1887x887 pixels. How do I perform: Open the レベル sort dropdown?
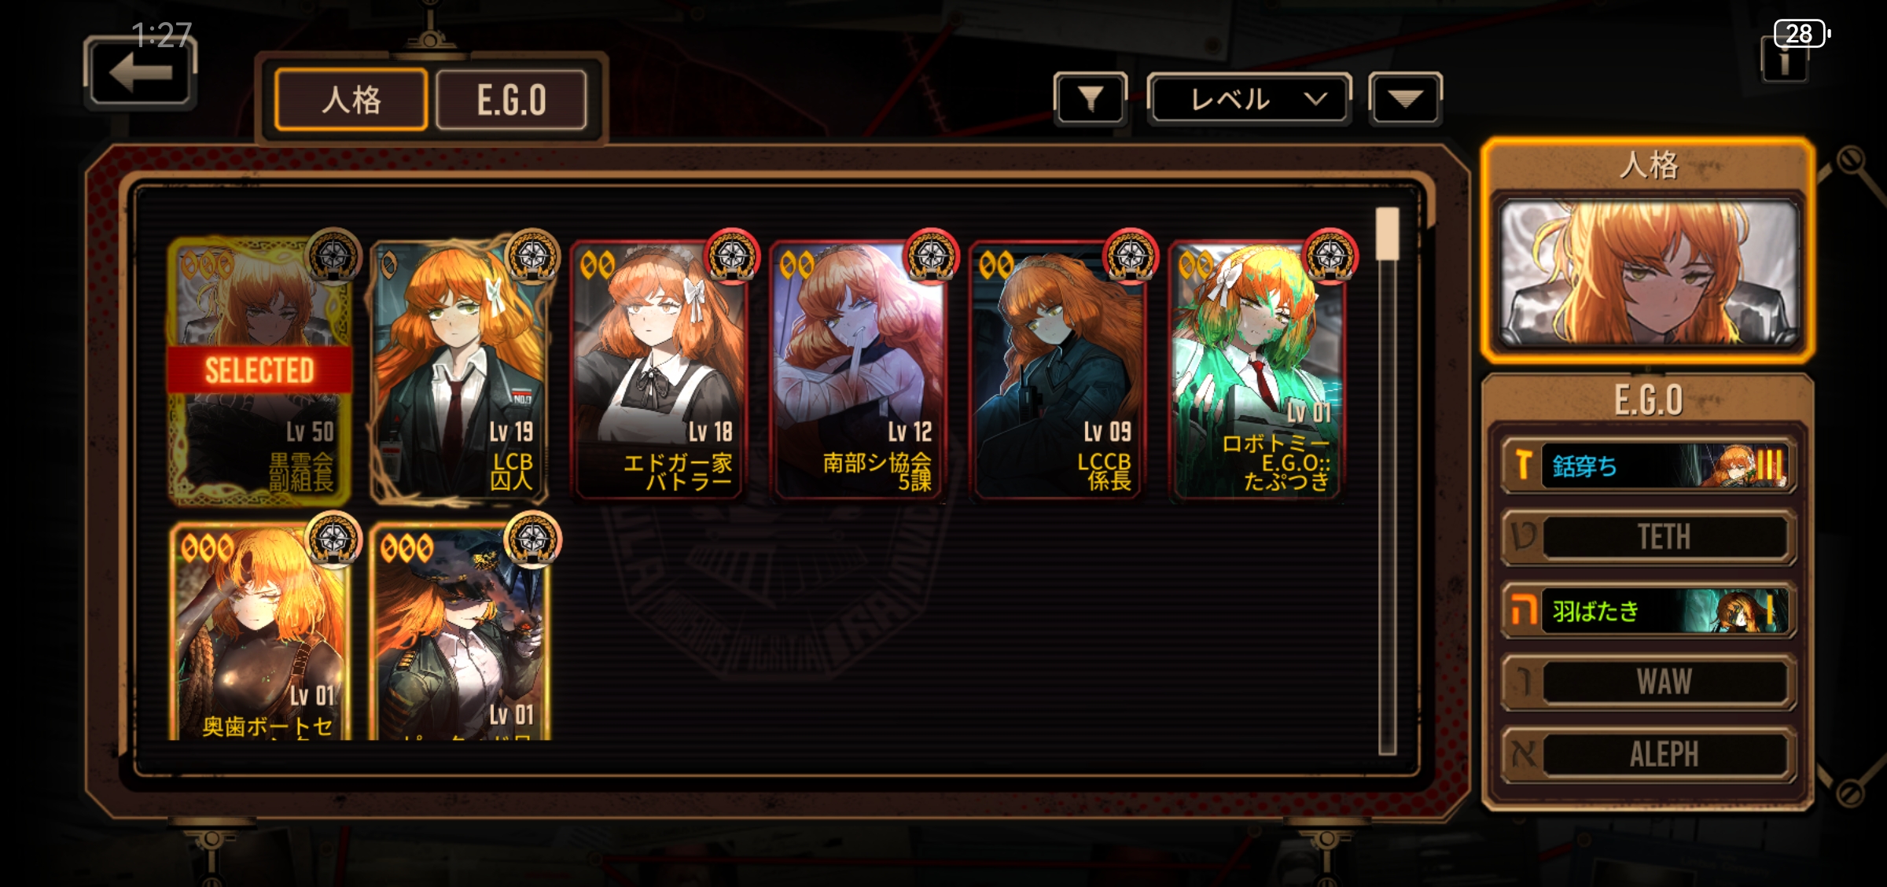click(x=1249, y=99)
